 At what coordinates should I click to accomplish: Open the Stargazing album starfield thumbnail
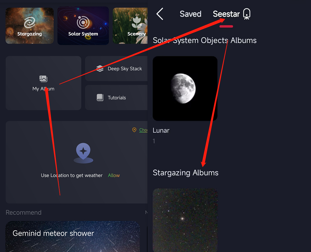coord(185,220)
